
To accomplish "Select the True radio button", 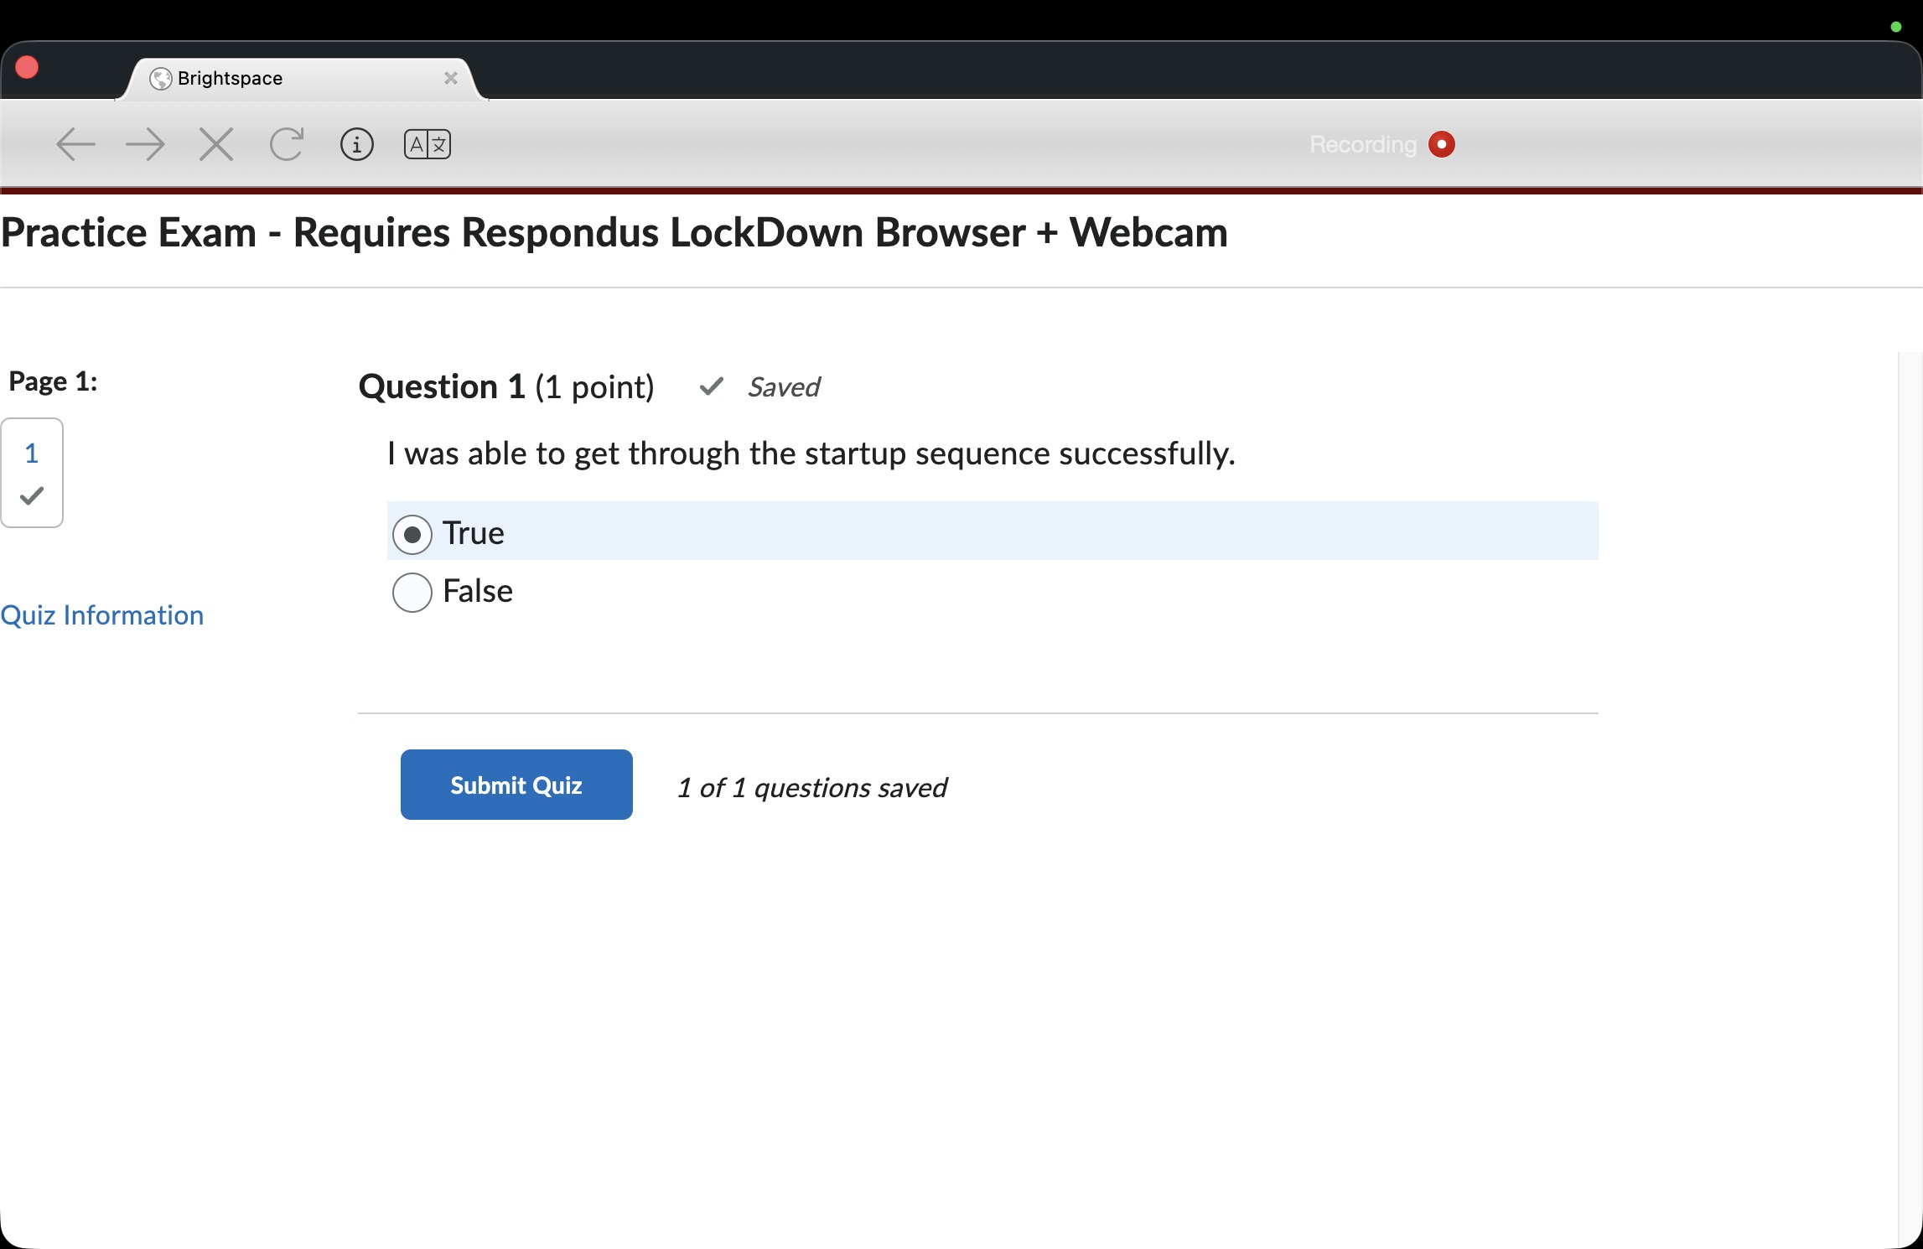I will click(412, 534).
